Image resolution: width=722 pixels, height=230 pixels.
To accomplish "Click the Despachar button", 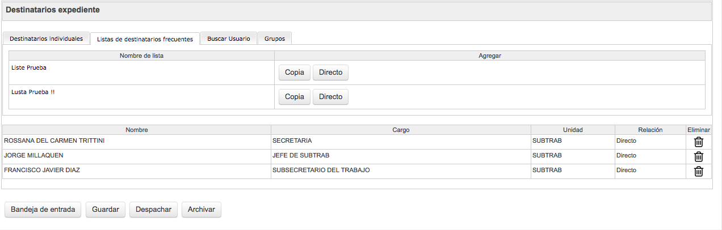I will [153, 210].
